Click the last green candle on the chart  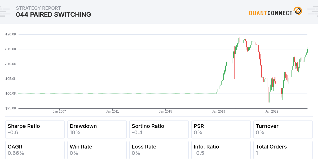[x=307, y=50]
